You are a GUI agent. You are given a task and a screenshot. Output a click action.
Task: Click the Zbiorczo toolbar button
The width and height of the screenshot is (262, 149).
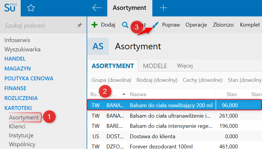223,25
